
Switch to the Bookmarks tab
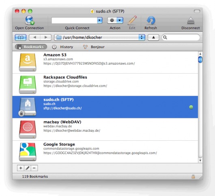31,47
